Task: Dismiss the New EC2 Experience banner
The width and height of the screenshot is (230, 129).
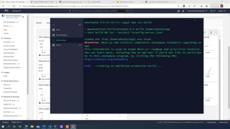Action: pos(23,17)
